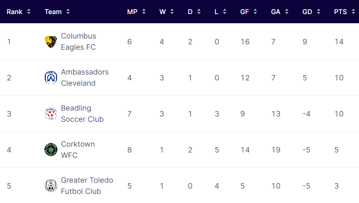The height and width of the screenshot is (203, 359).
Task: Click the Corktown WFC green badge
Action: [51, 150]
